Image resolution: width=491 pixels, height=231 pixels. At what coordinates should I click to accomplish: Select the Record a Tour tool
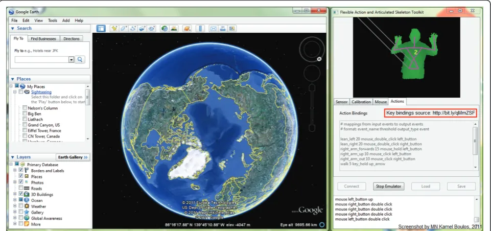152,29
